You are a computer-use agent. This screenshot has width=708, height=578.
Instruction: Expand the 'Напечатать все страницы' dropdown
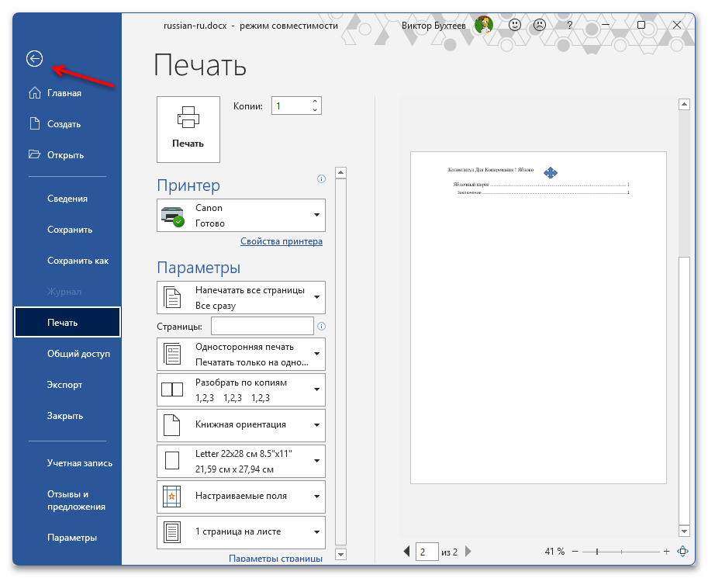pyautogui.click(x=241, y=297)
